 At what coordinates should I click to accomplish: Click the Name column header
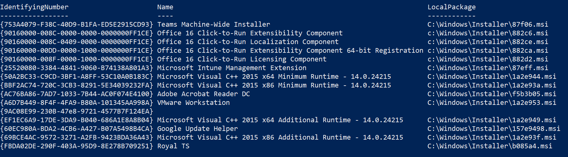point(165,7)
